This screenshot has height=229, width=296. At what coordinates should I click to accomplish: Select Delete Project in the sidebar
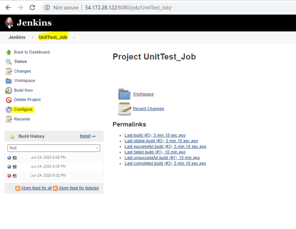tap(27, 100)
